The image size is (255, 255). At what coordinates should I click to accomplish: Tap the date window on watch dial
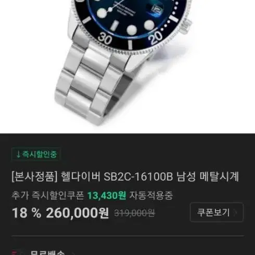click(x=157, y=10)
